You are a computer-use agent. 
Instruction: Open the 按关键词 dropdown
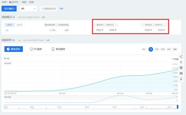tap(9, 9)
